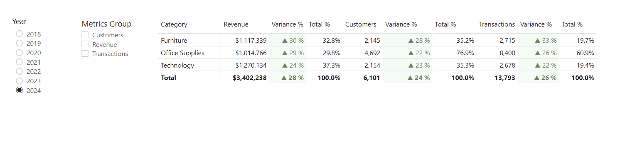
Task: Choose 2020 in the Year slicer
Action: pyautogui.click(x=19, y=53)
